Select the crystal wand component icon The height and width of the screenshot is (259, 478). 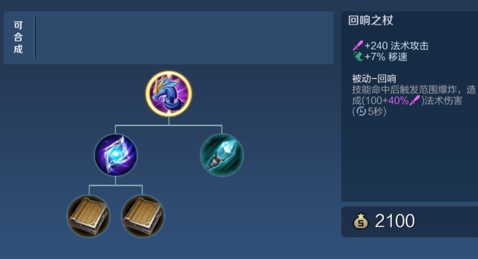click(222, 155)
